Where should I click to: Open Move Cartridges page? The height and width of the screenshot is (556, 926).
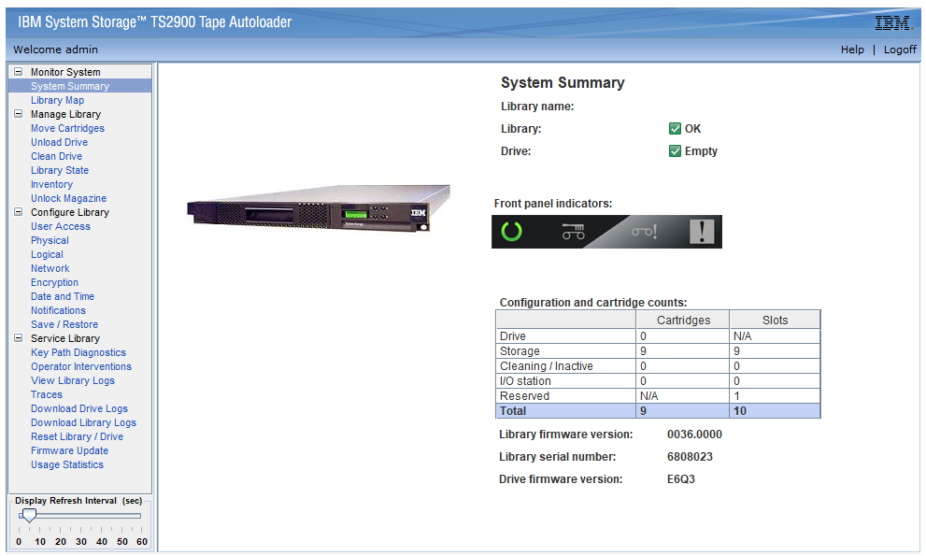tap(67, 128)
